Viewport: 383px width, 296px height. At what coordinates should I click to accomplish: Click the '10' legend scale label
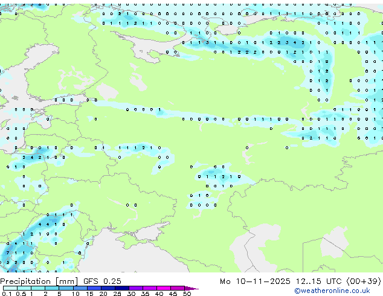pos(76,294)
